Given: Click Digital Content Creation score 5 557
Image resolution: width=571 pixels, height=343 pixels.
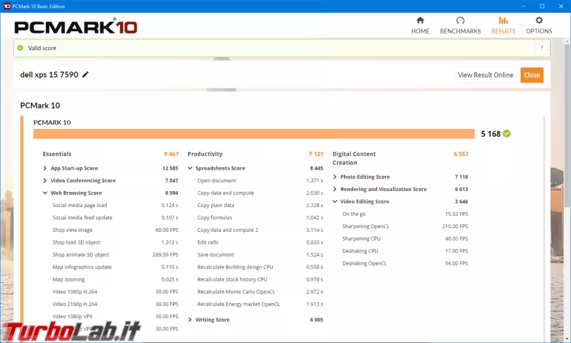Looking at the screenshot, I should pyautogui.click(x=460, y=154).
